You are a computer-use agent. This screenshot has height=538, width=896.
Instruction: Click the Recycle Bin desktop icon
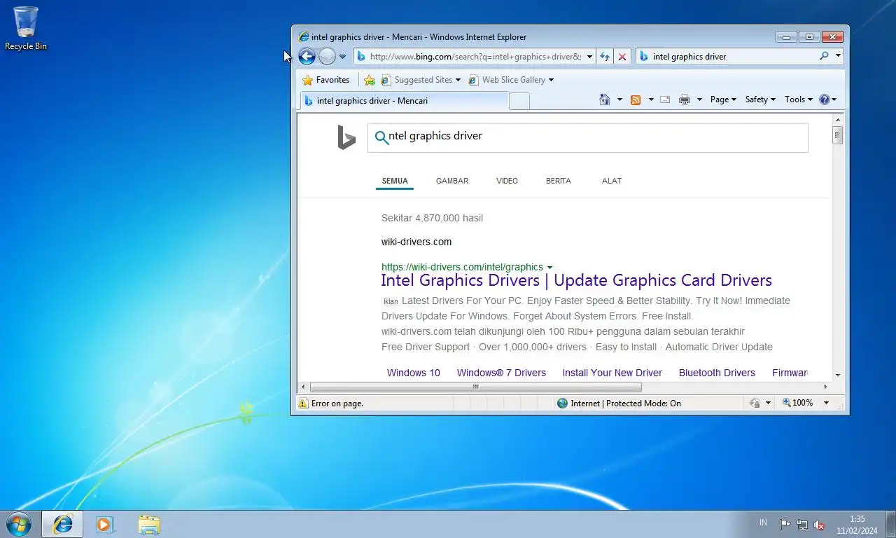click(x=26, y=29)
